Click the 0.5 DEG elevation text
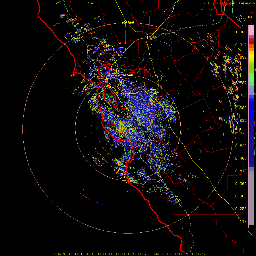Screen dimensions: 256x256 point(138,254)
